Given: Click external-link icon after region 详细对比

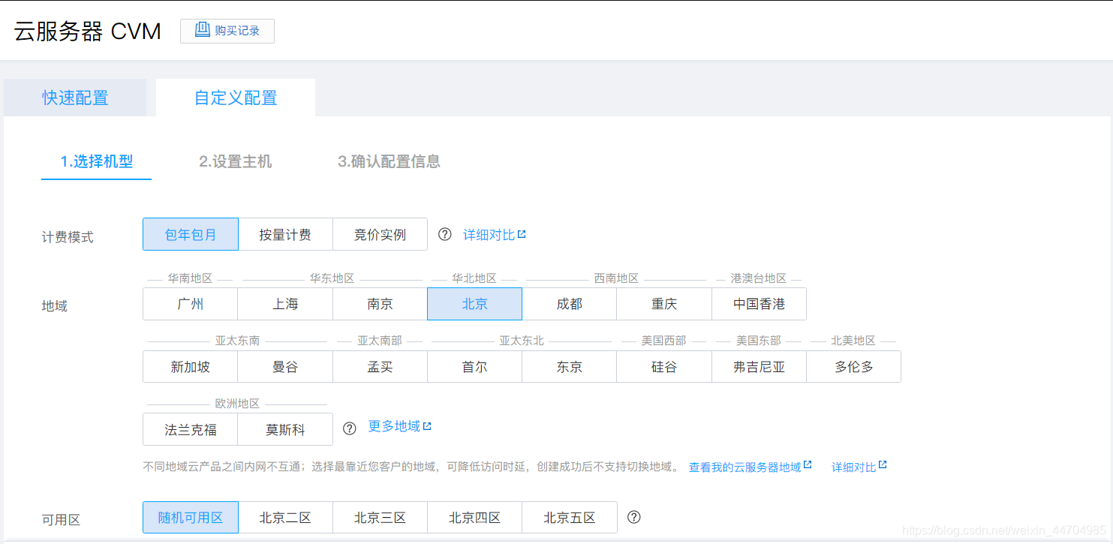Looking at the screenshot, I should (x=883, y=465).
